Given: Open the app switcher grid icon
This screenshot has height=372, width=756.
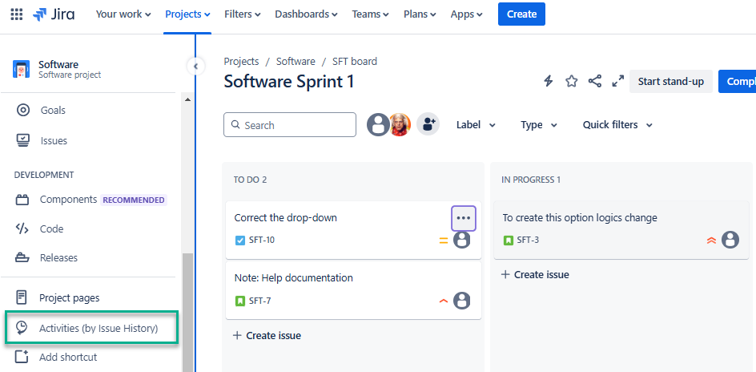Looking at the screenshot, I should click(16, 14).
